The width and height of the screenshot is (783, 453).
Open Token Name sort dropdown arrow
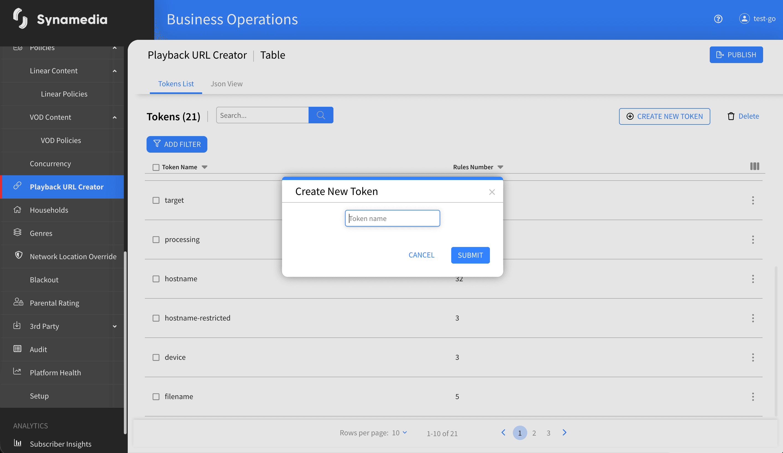point(204,167)
